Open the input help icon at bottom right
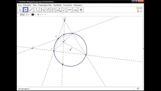161x91 pixels. 138,88
